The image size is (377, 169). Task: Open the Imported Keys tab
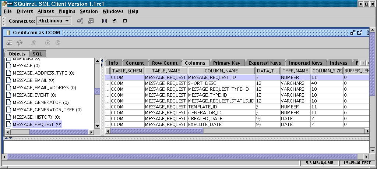[x=305, y=63]
